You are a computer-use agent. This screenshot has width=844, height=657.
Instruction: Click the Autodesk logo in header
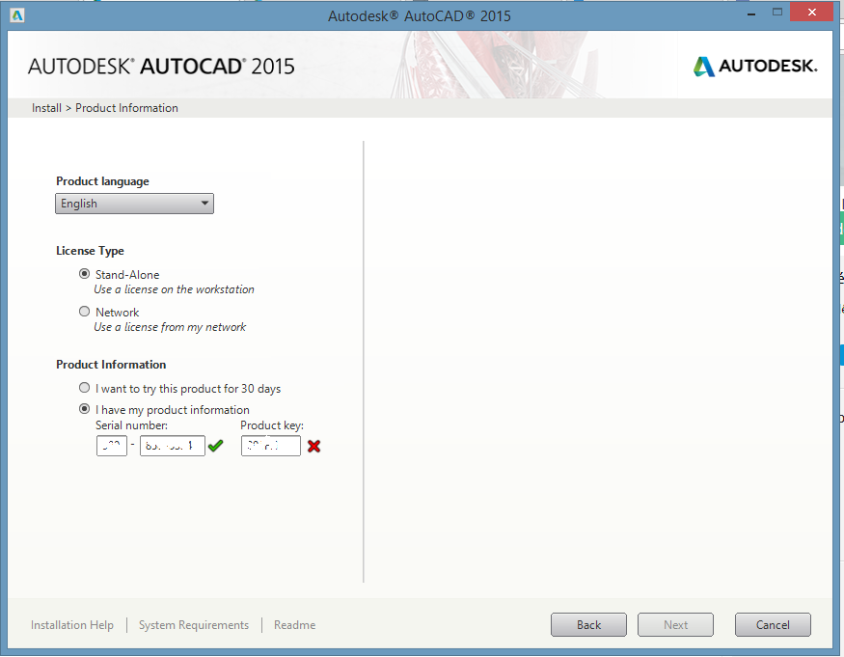coord(755,67)
